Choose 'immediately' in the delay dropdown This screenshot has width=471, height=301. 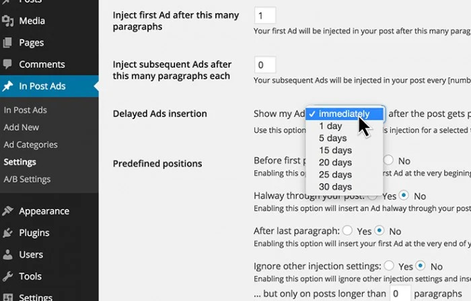coord(344,114)
